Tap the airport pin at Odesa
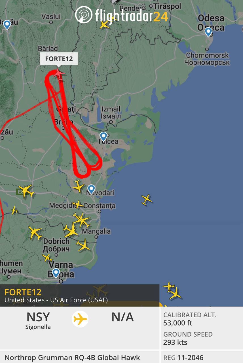The width and height of the screenshot is (243, 363). (x=208, y=32)
